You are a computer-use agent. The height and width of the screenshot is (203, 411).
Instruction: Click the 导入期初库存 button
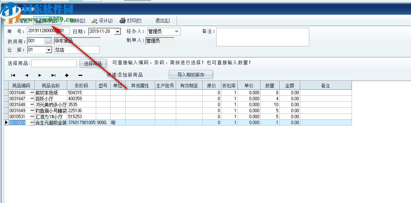tap(191, 75)
